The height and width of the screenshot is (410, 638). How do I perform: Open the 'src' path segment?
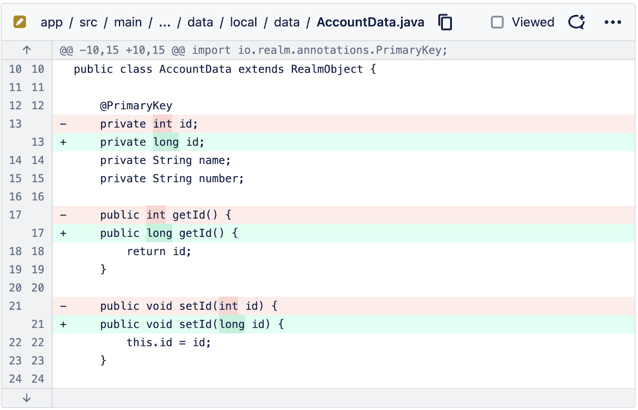pyautogui.click(x=88, y=22)
